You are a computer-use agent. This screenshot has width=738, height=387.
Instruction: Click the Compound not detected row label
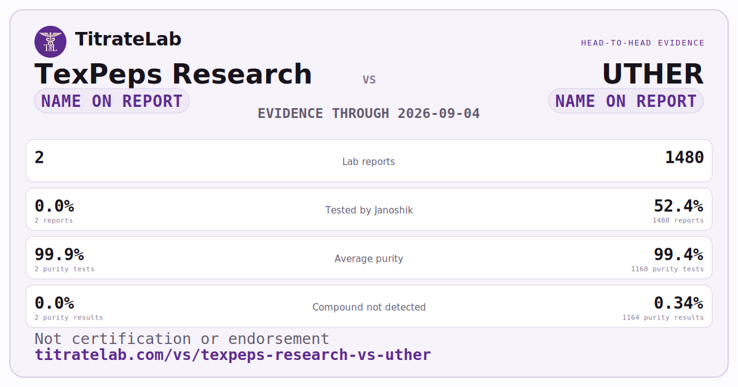[x=369, y=307]
